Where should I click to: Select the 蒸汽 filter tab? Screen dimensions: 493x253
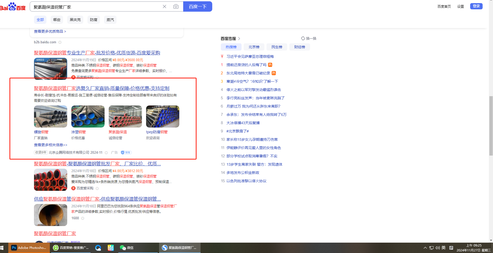click(110, 20)
